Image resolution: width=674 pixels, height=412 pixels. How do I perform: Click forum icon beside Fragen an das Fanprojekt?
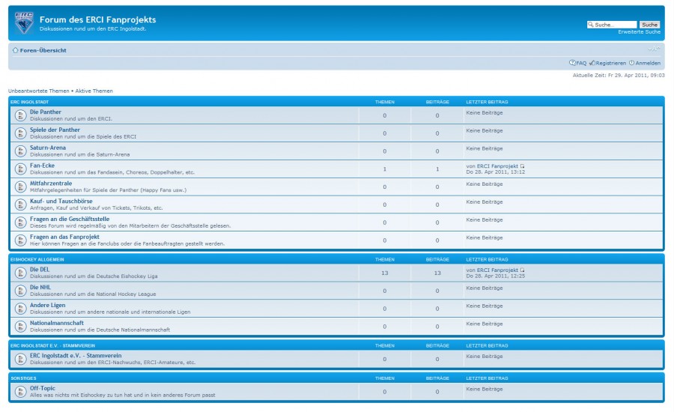pyautogui.click(x=20, y=240)
